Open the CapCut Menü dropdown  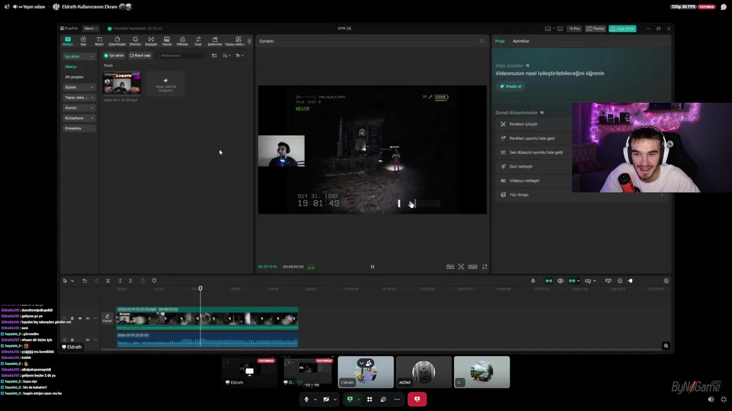90,28
